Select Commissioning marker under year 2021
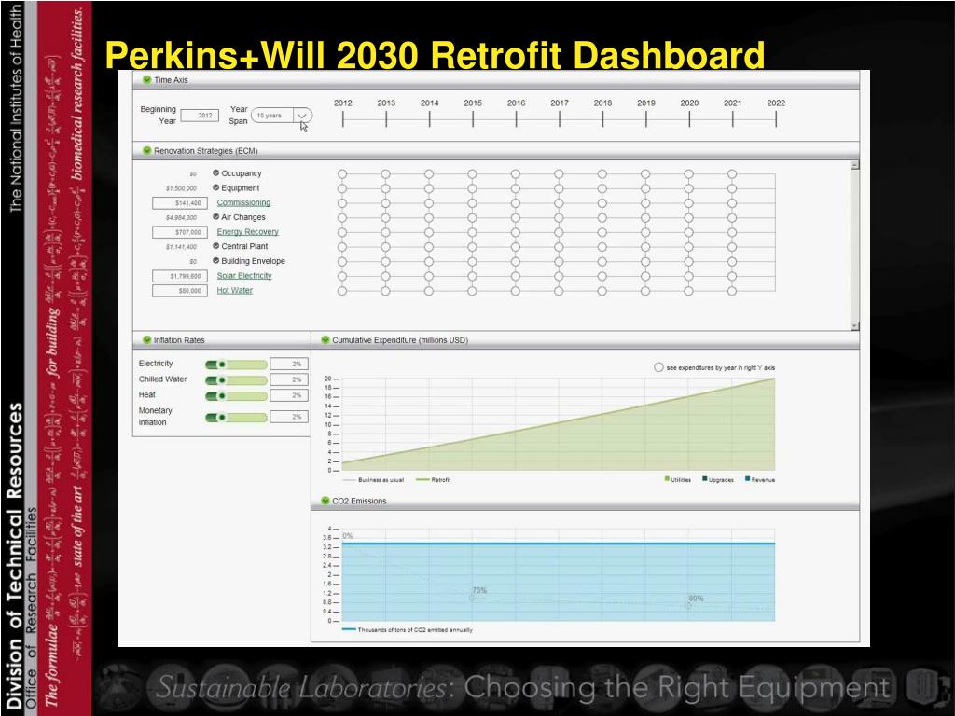 coord(732,203)
